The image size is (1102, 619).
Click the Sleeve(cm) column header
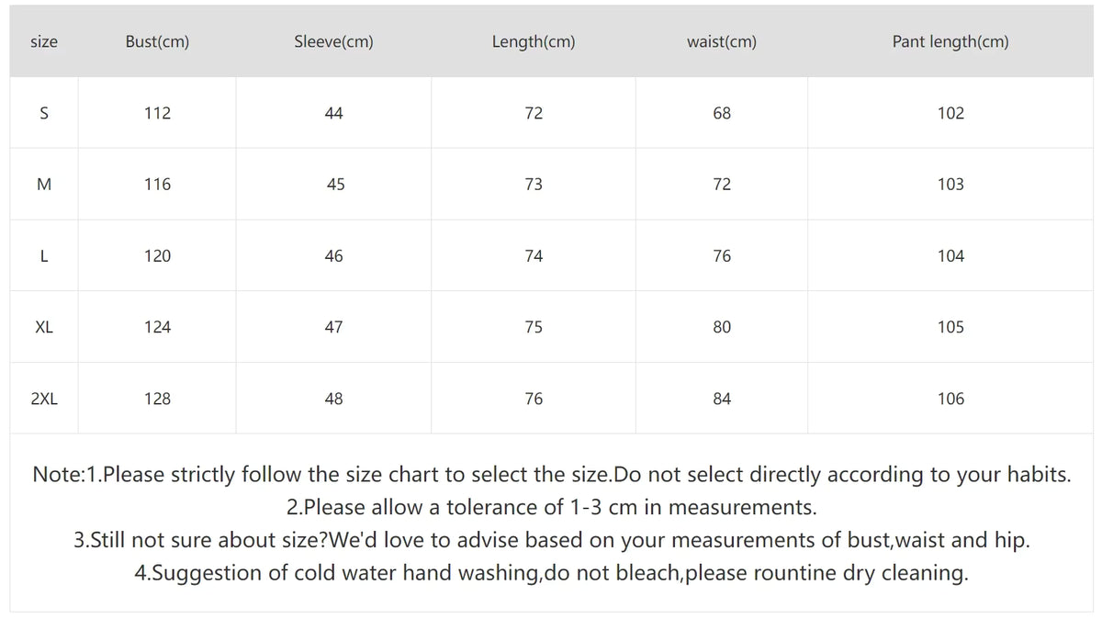pos(333,41)
